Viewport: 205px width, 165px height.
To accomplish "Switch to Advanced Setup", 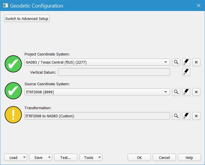I will coord(27,18).
